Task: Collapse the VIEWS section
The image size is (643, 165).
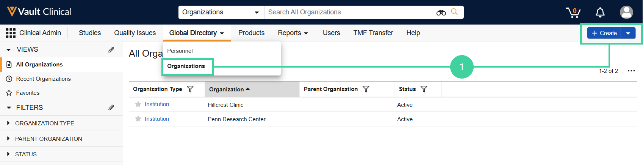Action: pos(9,49)
